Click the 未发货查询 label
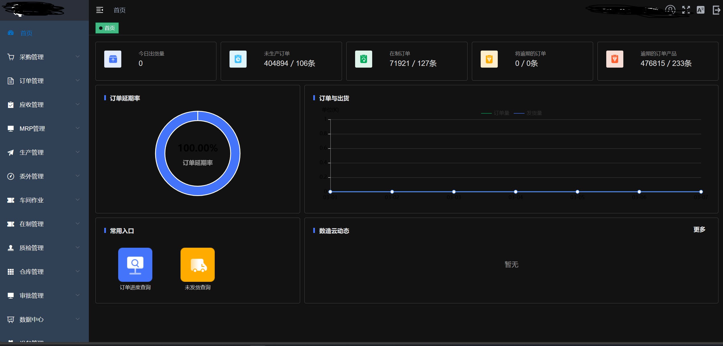Image resolution: width=723 pixels, height=346 pixels. [198, 287]
